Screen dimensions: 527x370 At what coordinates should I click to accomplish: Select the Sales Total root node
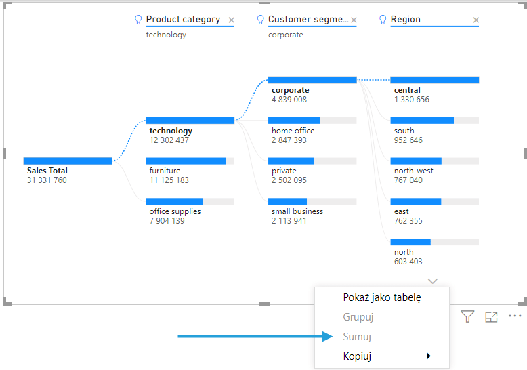[68, 161]
